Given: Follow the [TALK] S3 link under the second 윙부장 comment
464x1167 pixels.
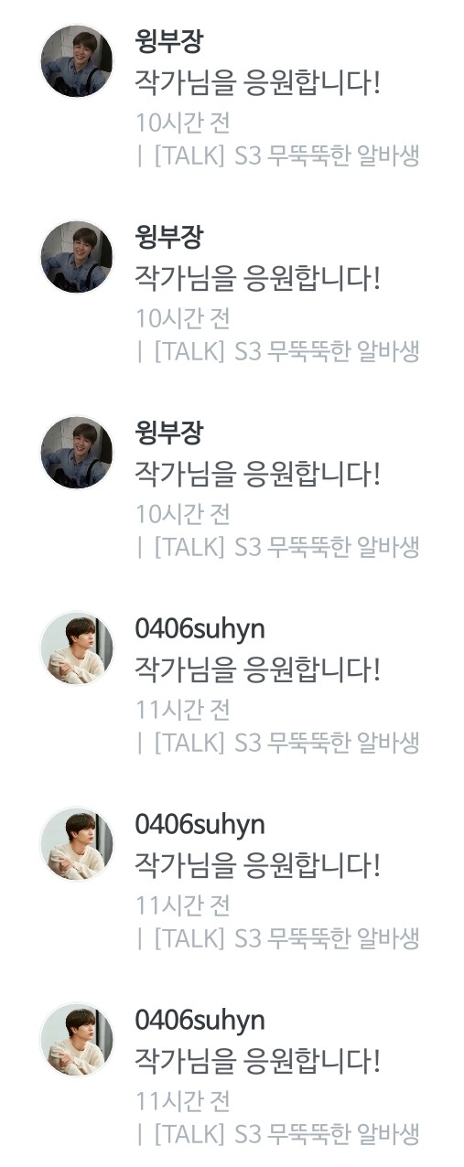Looking at the screenshot, I should [286, 351].
